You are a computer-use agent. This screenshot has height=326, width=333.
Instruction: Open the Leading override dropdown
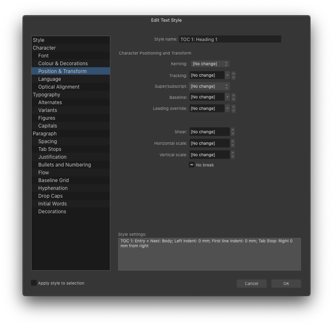[207, 108]
